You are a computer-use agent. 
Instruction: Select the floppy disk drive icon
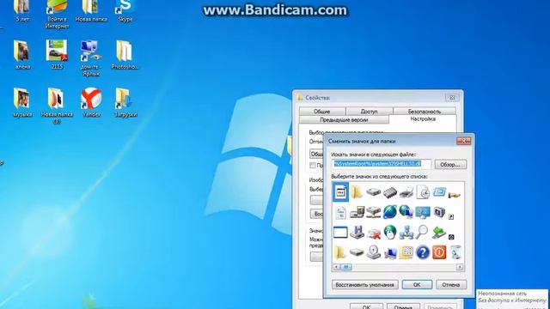point(357,233)
